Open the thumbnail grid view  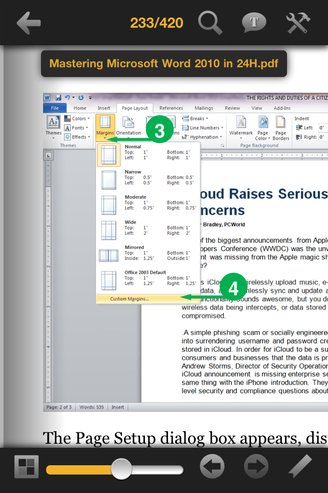click(x=26, y=467)
